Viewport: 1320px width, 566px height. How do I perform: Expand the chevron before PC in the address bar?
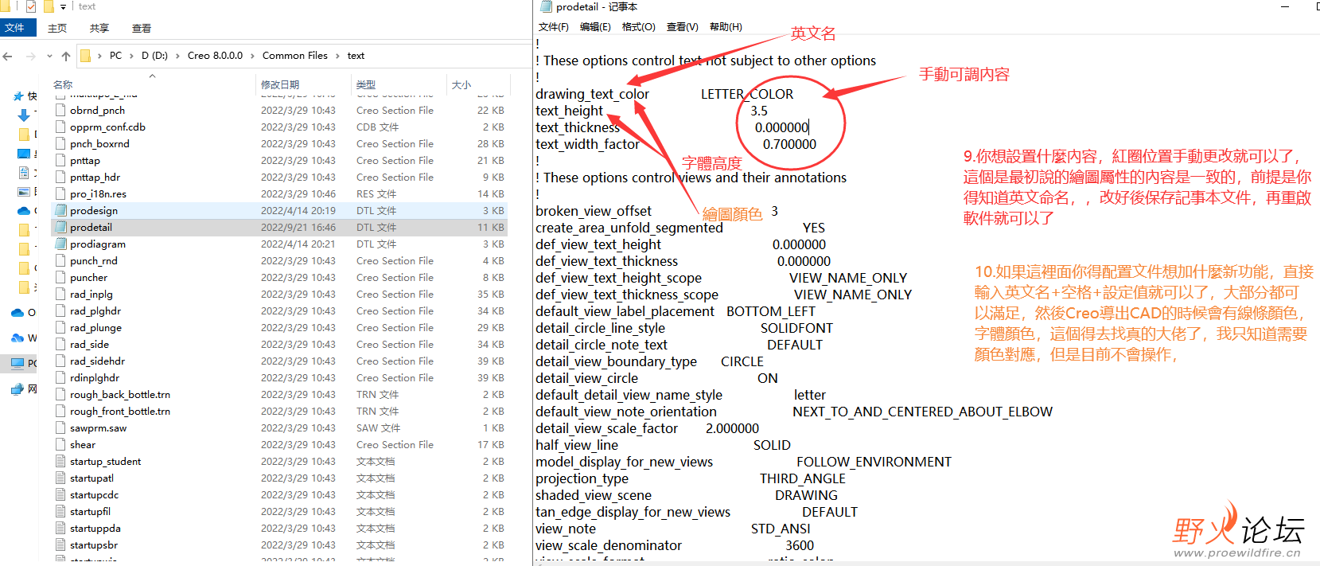pos(99,56)
